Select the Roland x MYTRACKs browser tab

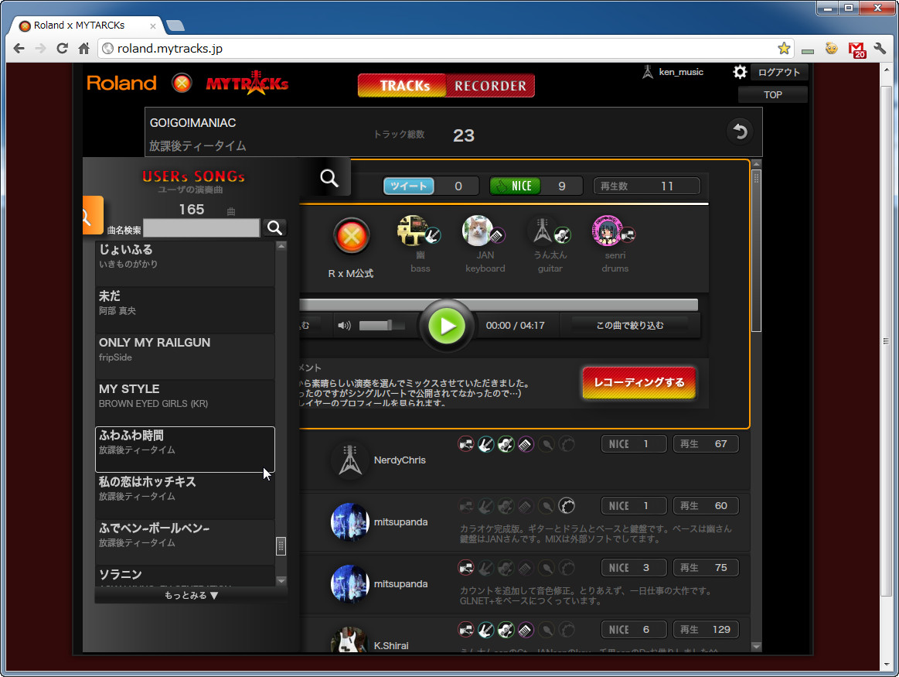(86, 26)
